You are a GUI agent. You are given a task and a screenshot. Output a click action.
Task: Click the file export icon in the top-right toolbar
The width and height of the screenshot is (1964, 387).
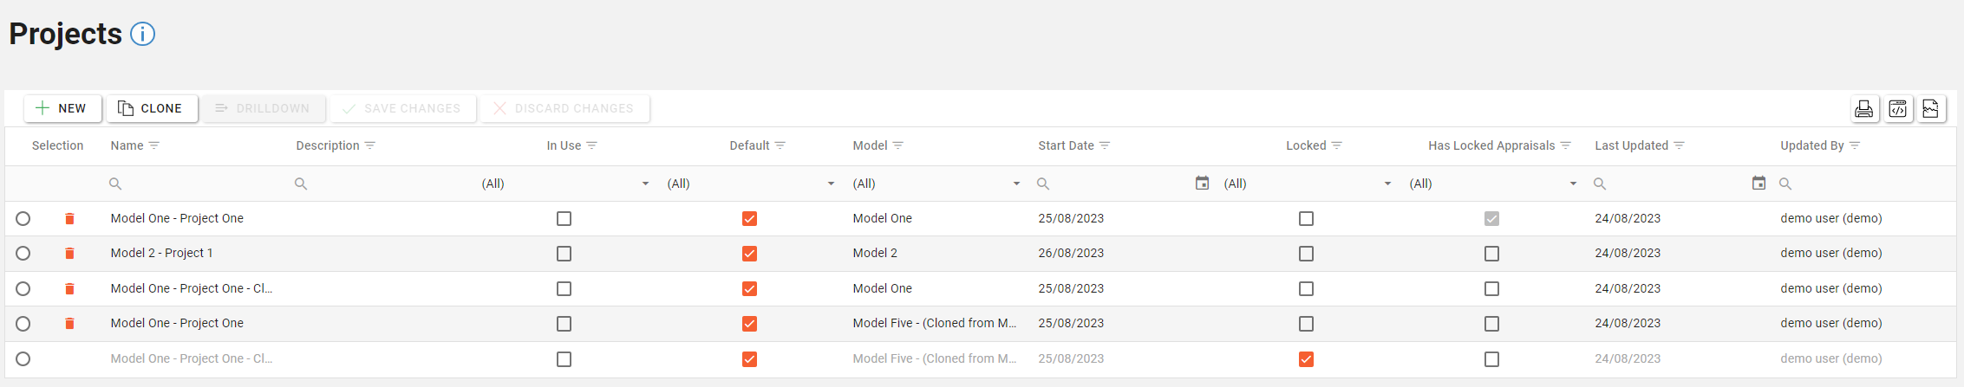tap(1931, 108)
